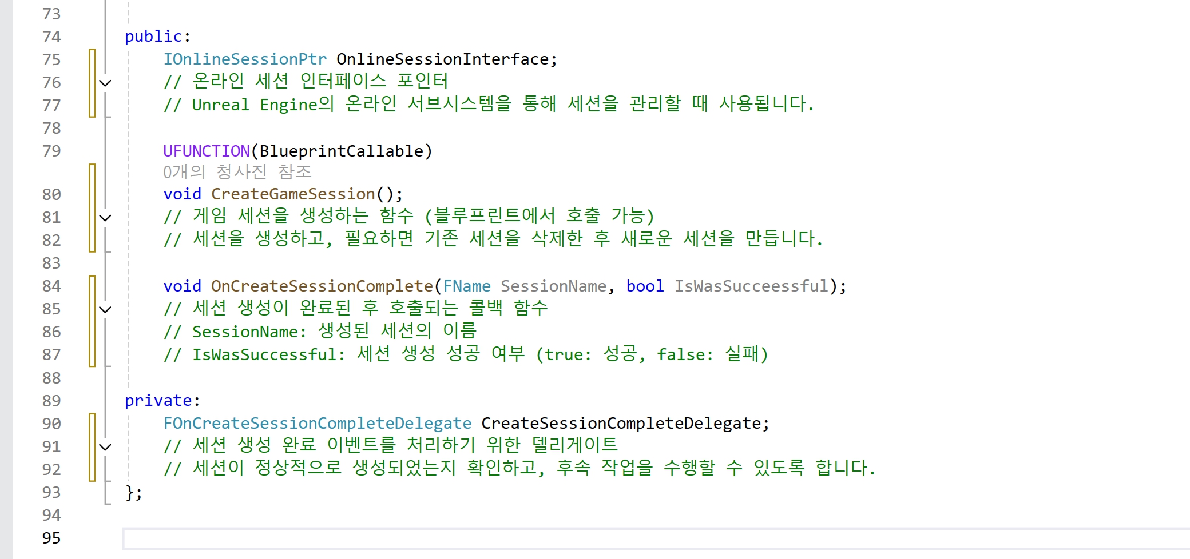
Task: Click the '세션 생성이 완료된 후' comment line
Action: pos(355,308)
